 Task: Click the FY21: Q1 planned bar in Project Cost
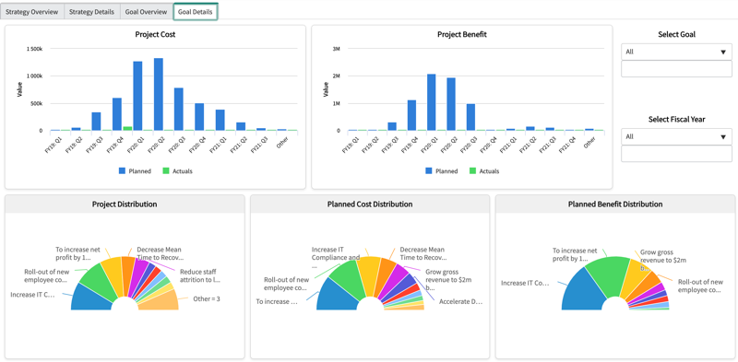pos(220,120)
